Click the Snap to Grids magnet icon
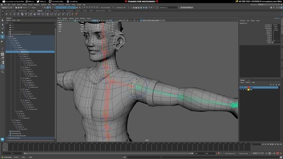This screenshot has height=159, width=283. [84, 8]
